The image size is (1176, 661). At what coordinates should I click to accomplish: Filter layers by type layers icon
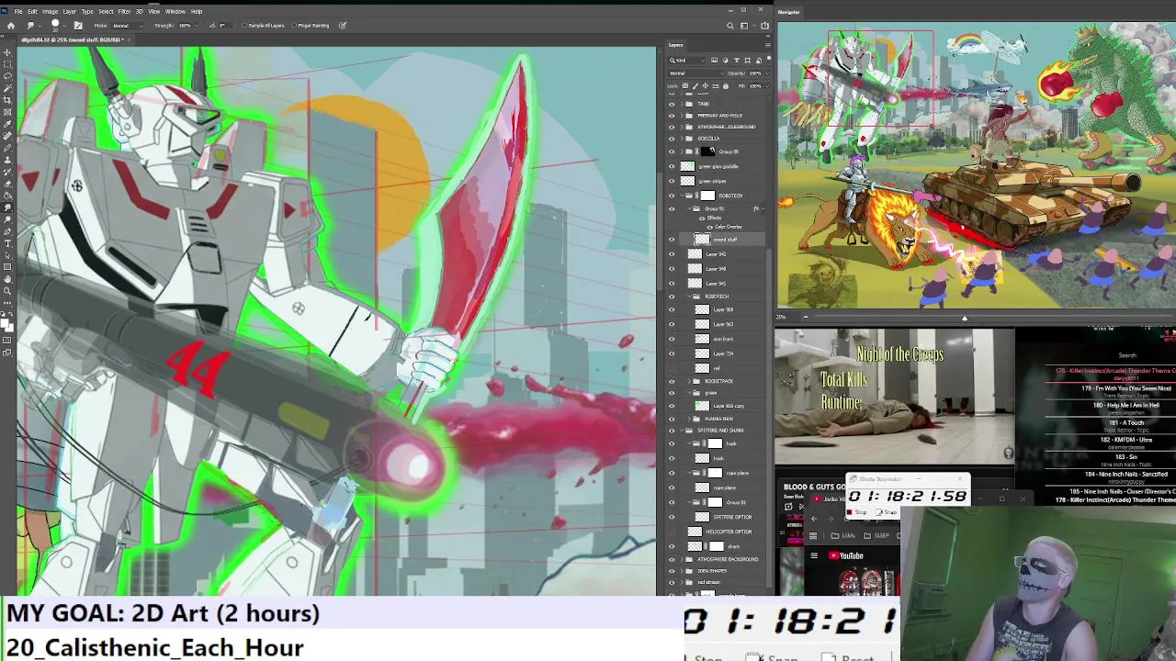click(x=735, y=61)
